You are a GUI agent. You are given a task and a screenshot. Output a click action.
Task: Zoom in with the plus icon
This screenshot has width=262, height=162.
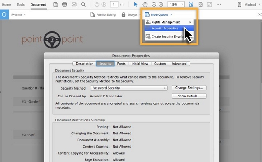161,4
